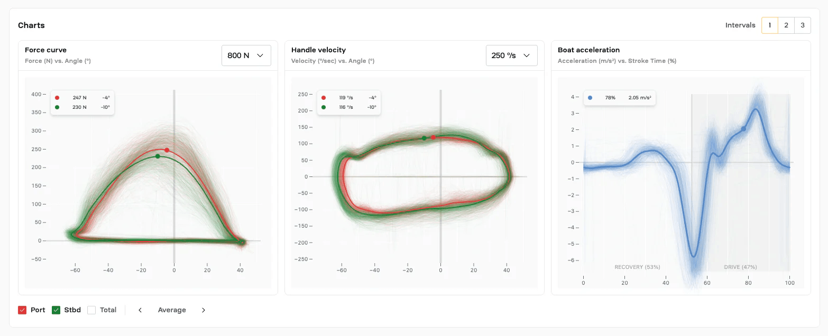Click the red Port peak force marker
This screenshot has height=336, width=828.
[x=167, y=150]
